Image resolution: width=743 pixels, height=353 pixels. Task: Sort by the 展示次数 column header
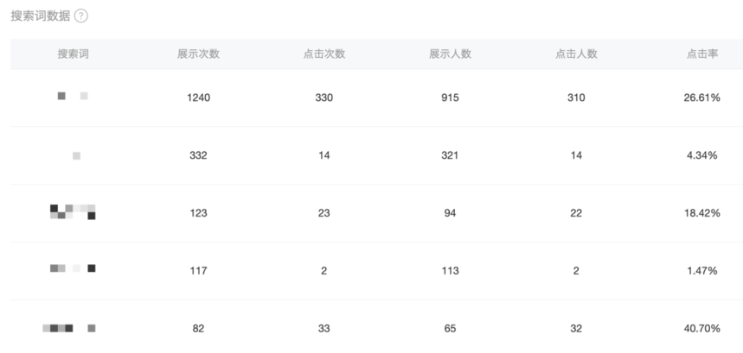coord(199,54)
